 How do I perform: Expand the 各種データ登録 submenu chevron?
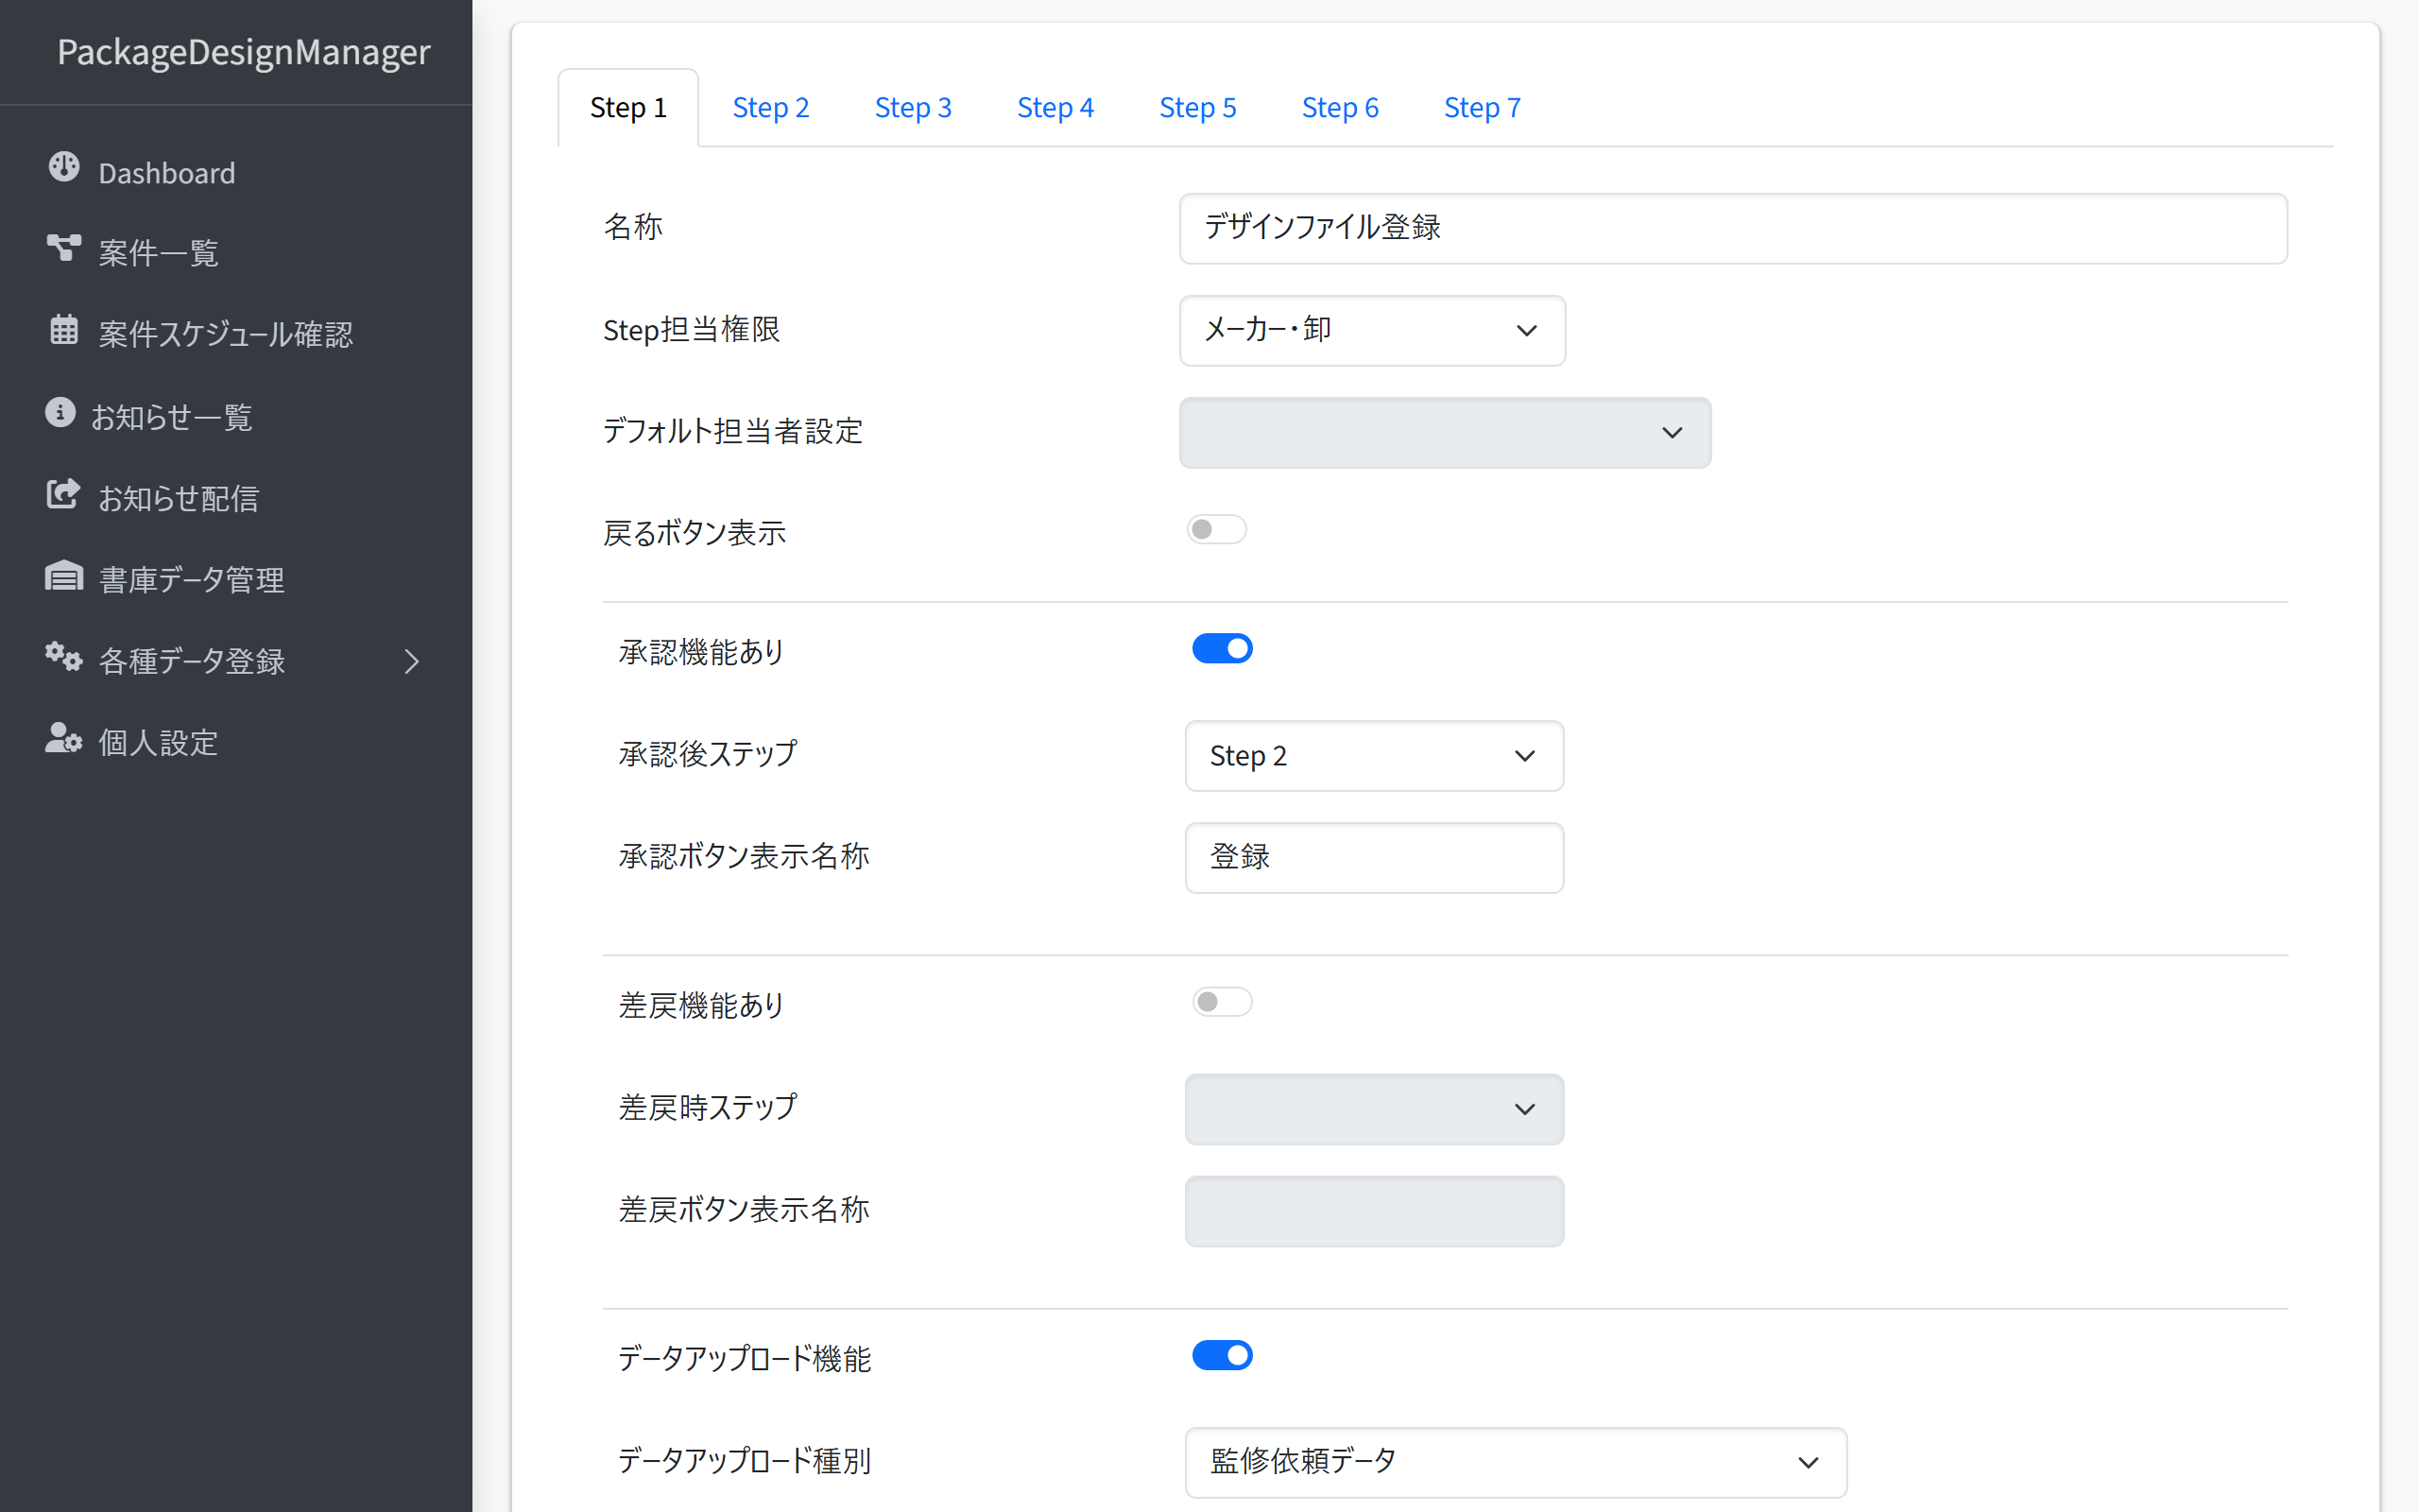pyautogui.click(x=412, y=661)
